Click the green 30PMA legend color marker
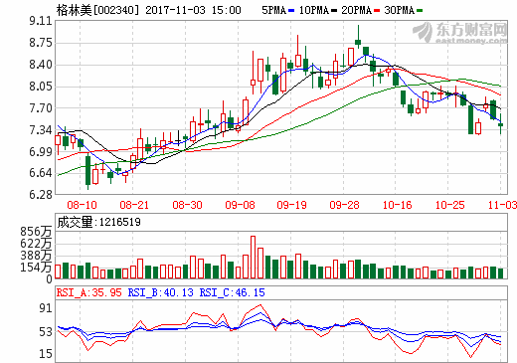 click(420, 11)
